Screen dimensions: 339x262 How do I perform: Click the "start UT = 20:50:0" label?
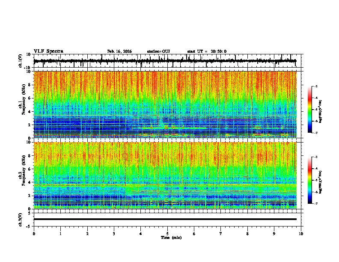pos(207,51)
